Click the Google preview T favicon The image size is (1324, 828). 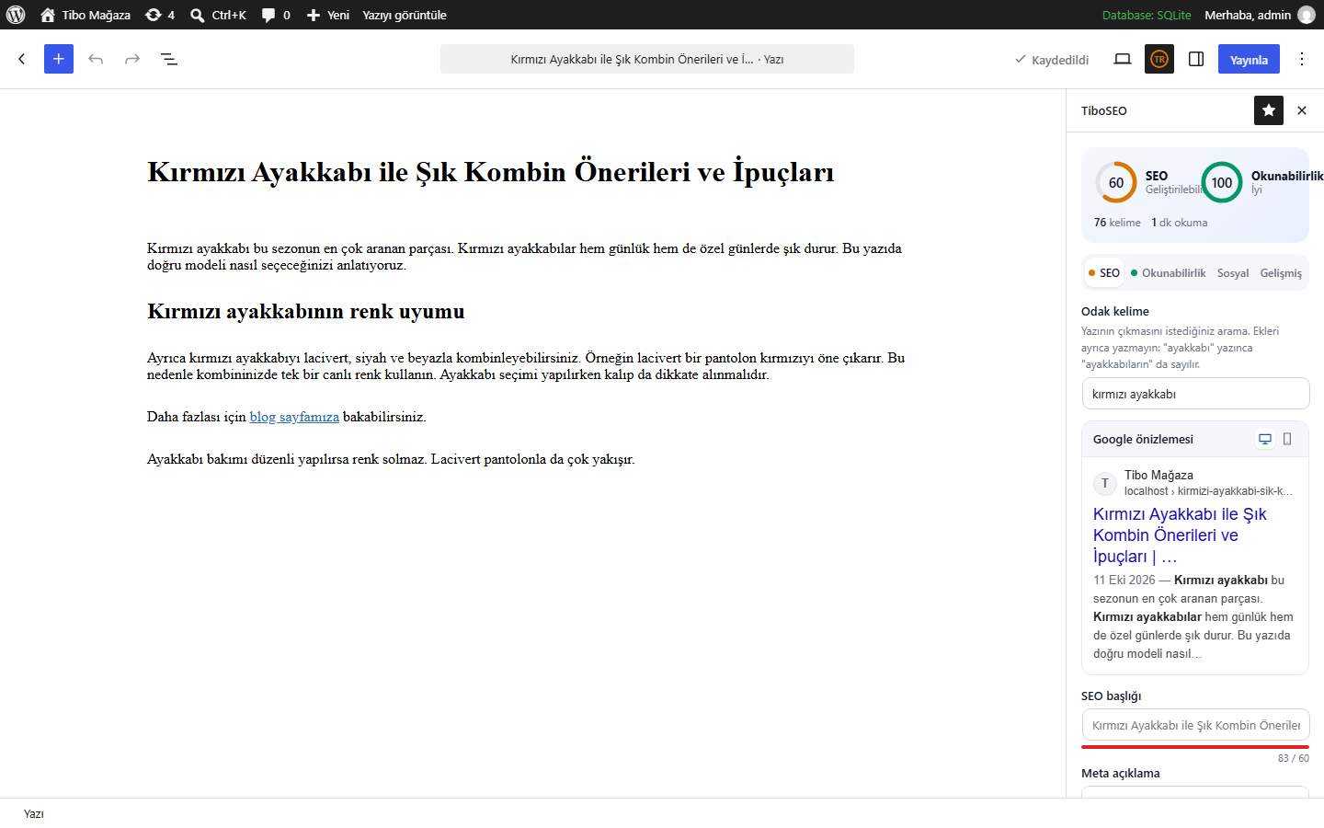[1105, 483]
